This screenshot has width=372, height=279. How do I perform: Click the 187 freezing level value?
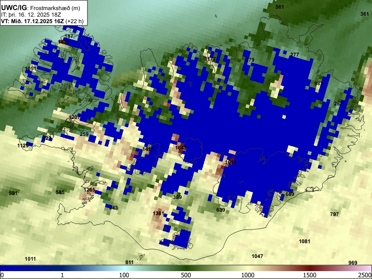click(69, 36)
